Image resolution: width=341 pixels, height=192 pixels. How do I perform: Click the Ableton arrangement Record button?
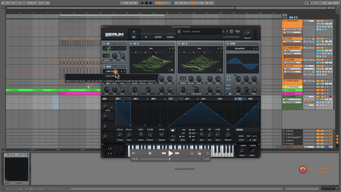[x=150, y=3]
